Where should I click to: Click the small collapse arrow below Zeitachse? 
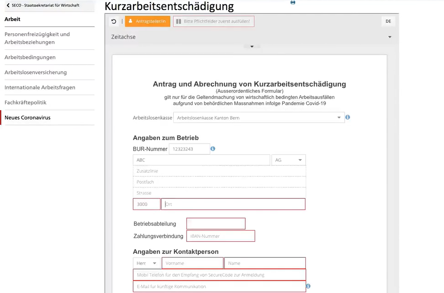point(252,47)
